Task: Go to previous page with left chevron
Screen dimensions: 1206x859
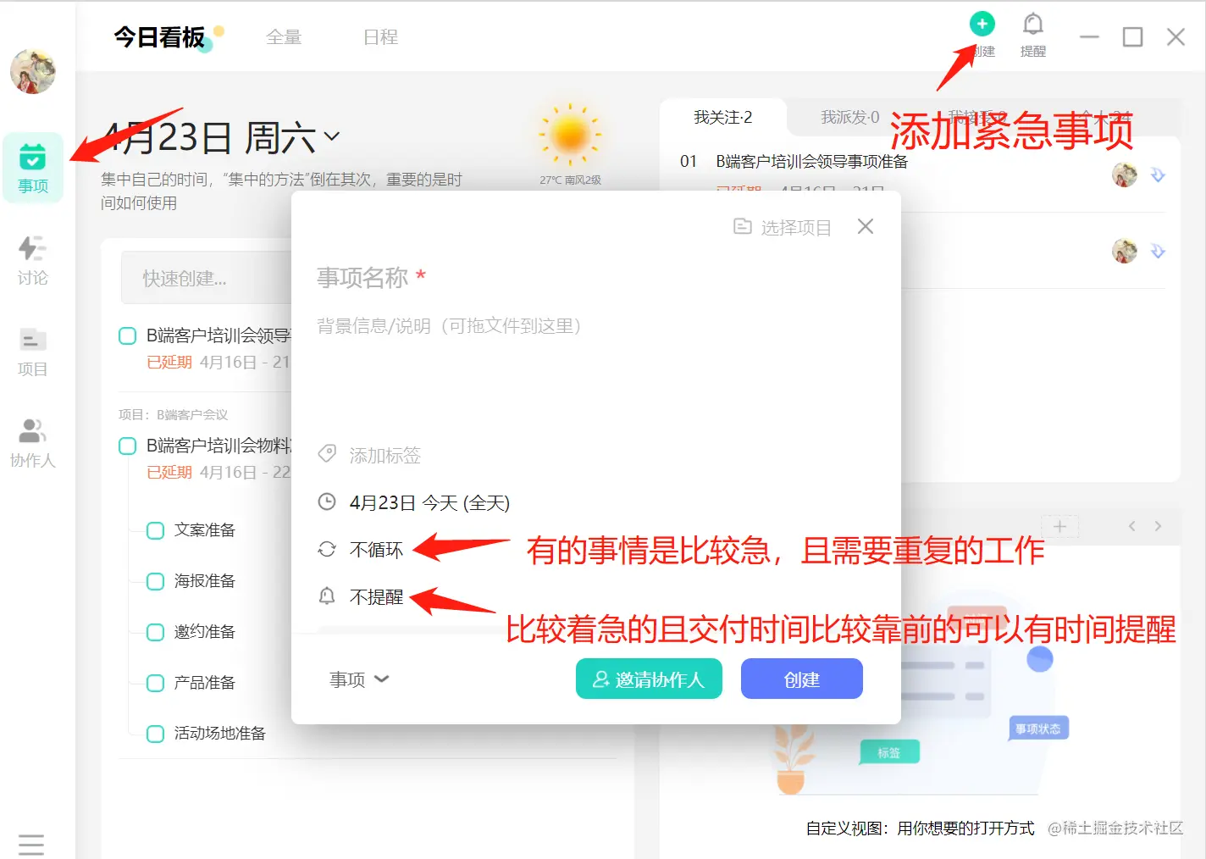Action: pyautogui.click(x=1131, y=526)
